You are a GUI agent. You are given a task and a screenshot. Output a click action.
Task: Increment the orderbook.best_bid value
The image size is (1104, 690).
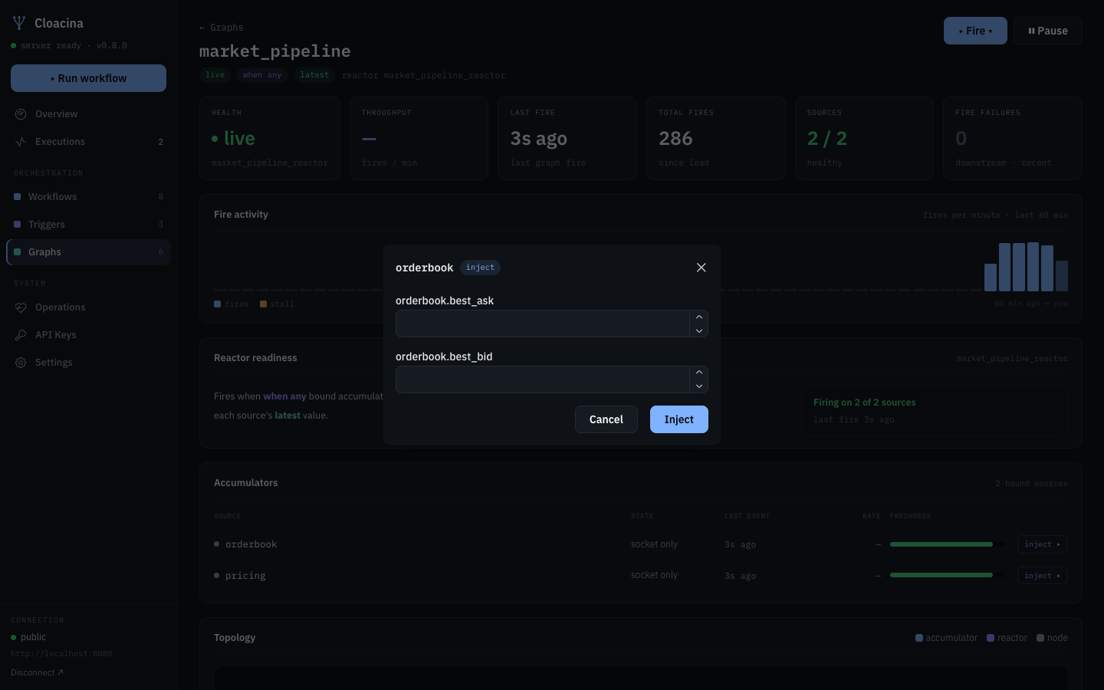[699, 373]
